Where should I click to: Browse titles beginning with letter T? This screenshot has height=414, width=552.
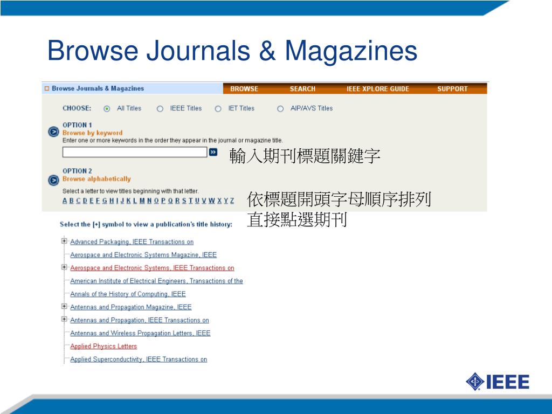[x=191, y=201]
